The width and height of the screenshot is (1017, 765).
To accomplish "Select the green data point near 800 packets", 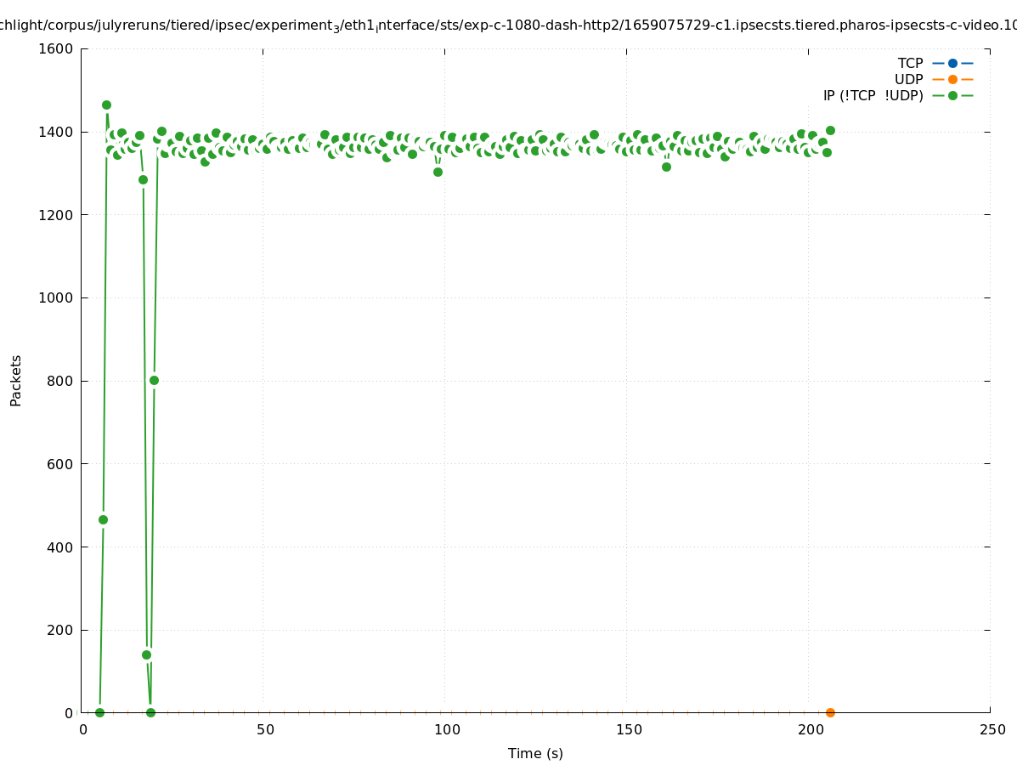I will point(154,380).
